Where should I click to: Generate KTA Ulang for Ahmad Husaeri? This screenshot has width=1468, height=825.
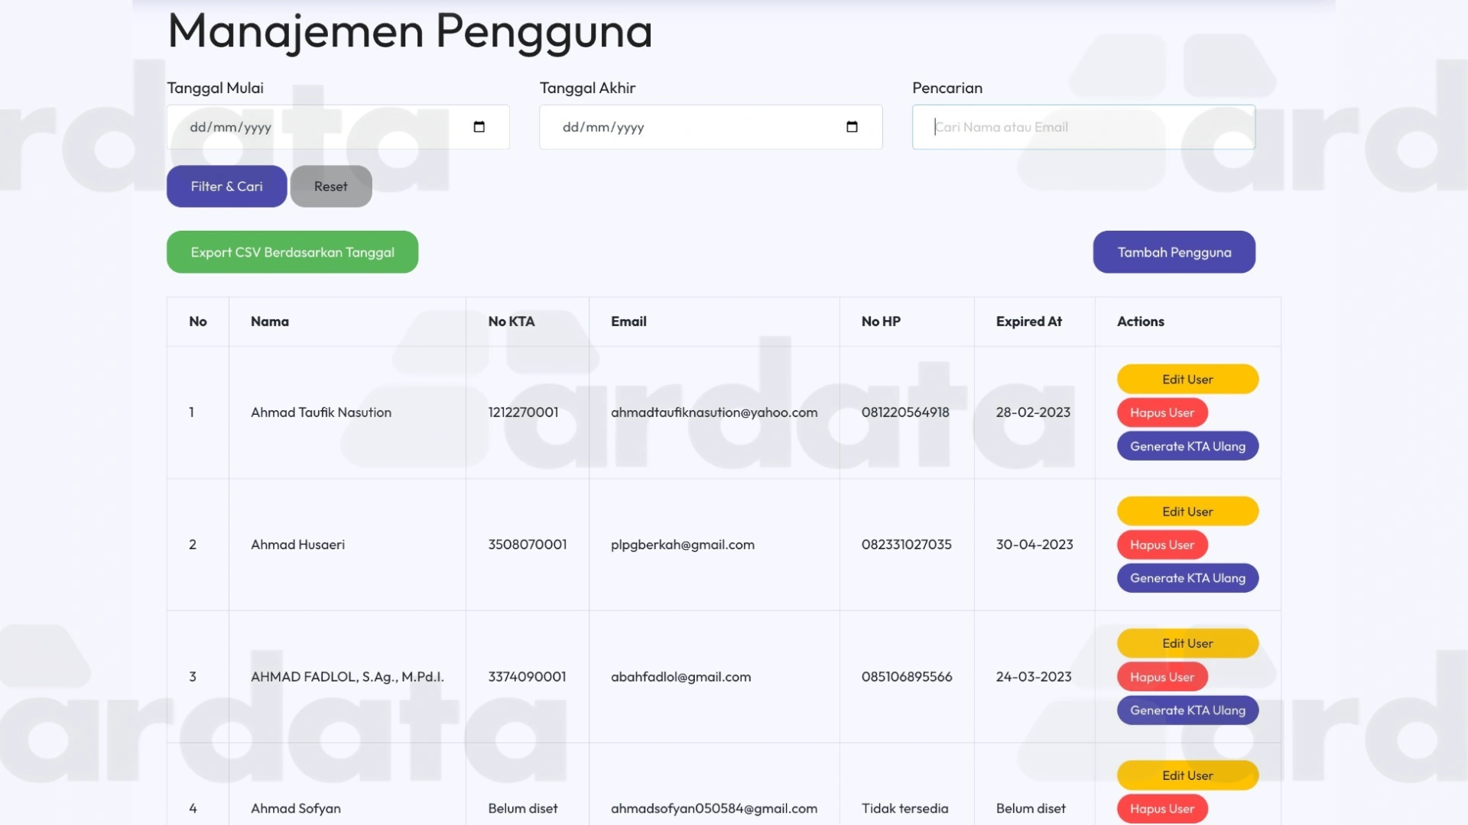click(1187, 578)
